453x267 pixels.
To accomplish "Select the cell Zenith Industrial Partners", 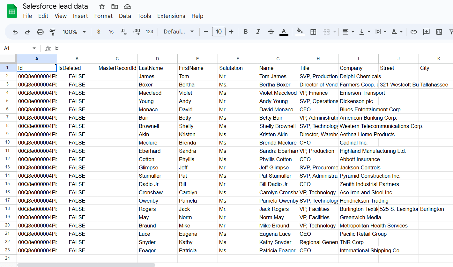I will coord(358,184).
